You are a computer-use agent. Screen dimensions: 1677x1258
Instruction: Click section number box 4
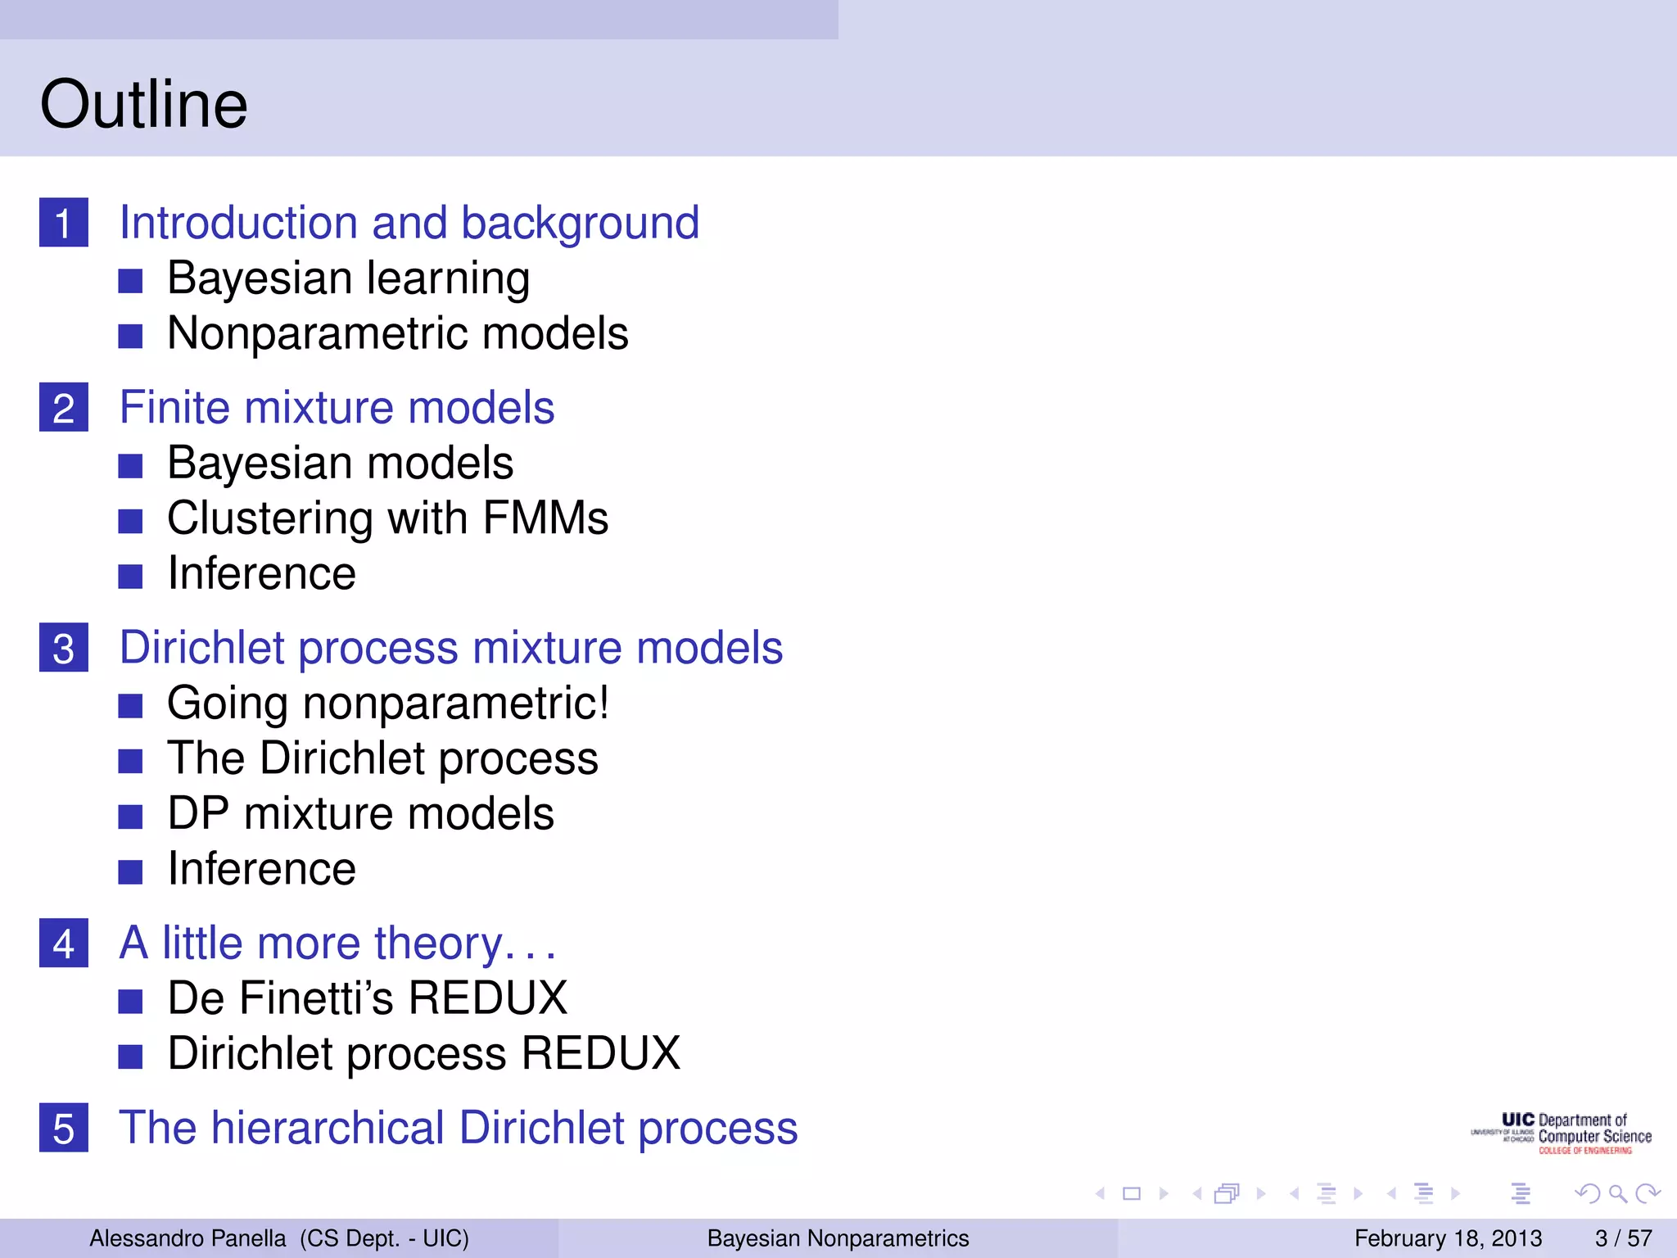tap(64, 943)
